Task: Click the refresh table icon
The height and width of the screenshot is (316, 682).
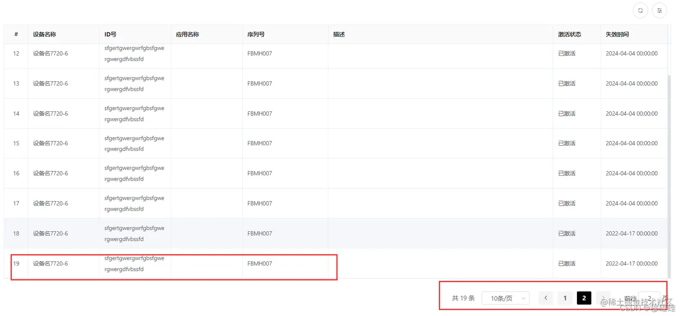Action: pyautogui.click(x=640, y=10)
